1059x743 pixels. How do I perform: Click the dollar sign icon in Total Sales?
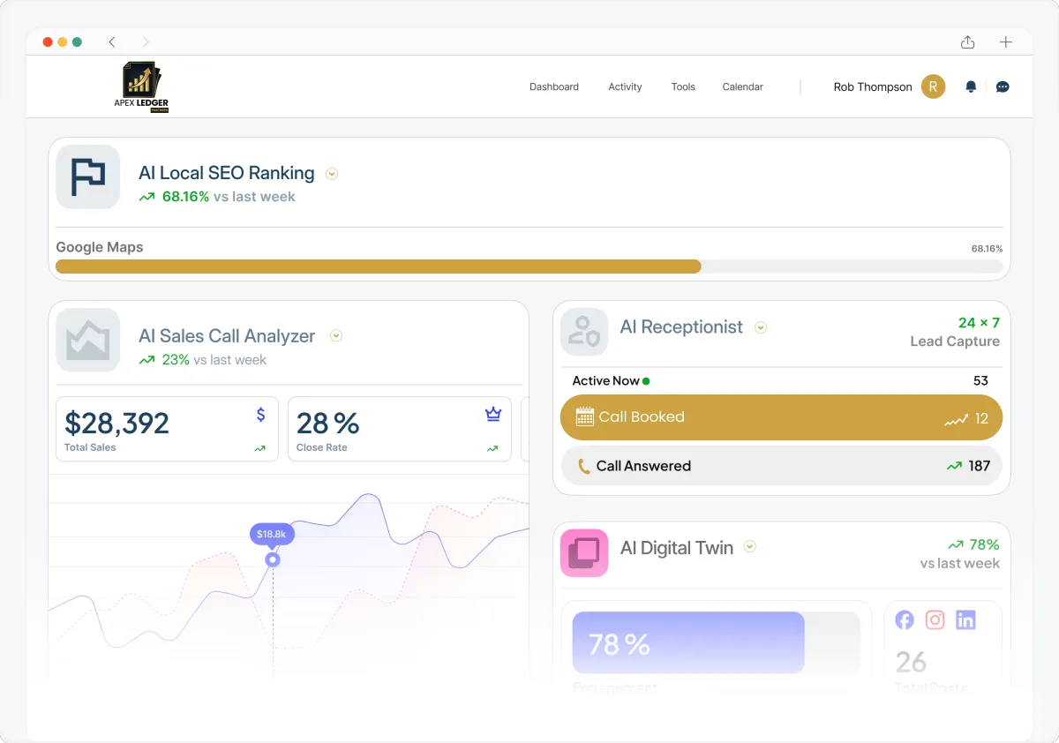click(x=260, y=414)
